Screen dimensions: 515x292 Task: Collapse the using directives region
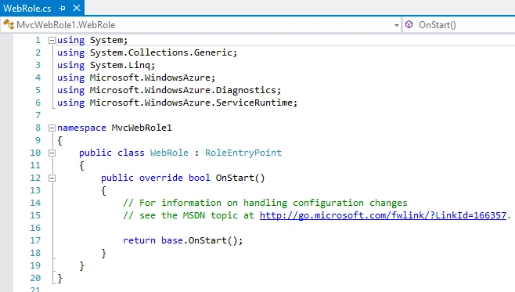point(52,40)
